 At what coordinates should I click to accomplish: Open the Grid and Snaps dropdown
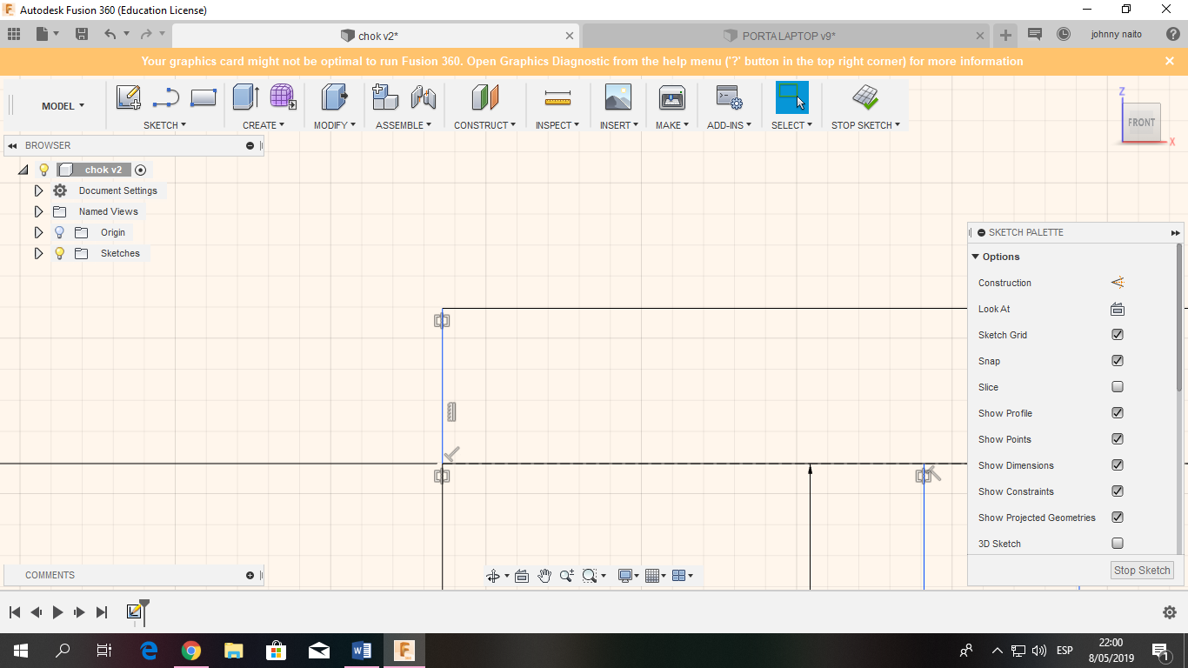coord(656,576)
